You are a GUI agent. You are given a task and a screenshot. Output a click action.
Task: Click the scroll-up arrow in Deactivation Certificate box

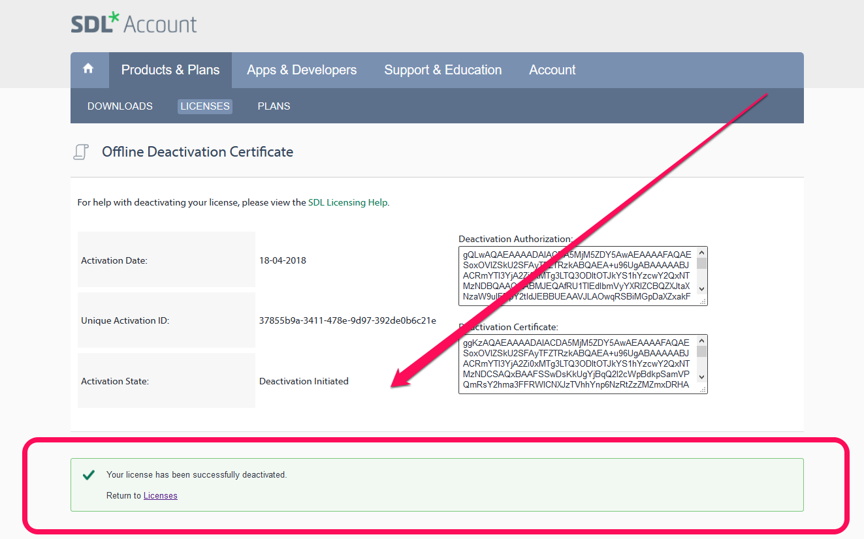[702, 341]
